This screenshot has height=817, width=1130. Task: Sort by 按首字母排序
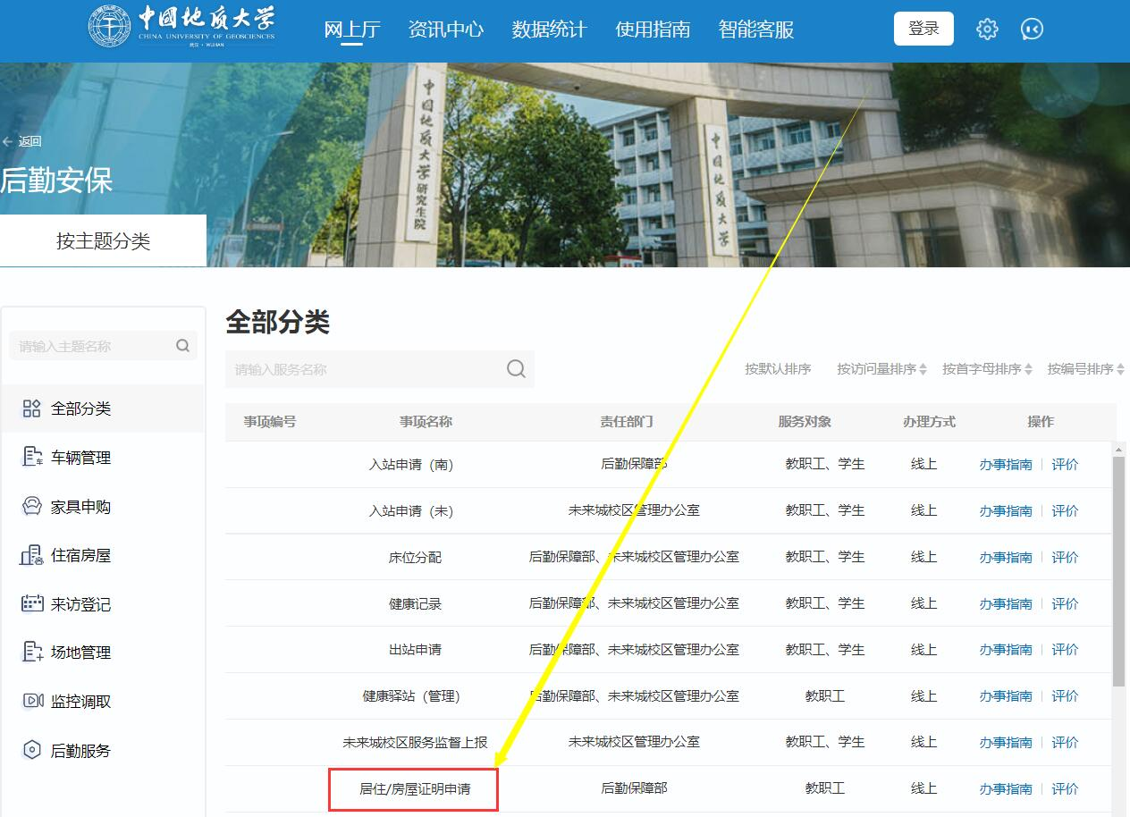click(x=987, y=369)
